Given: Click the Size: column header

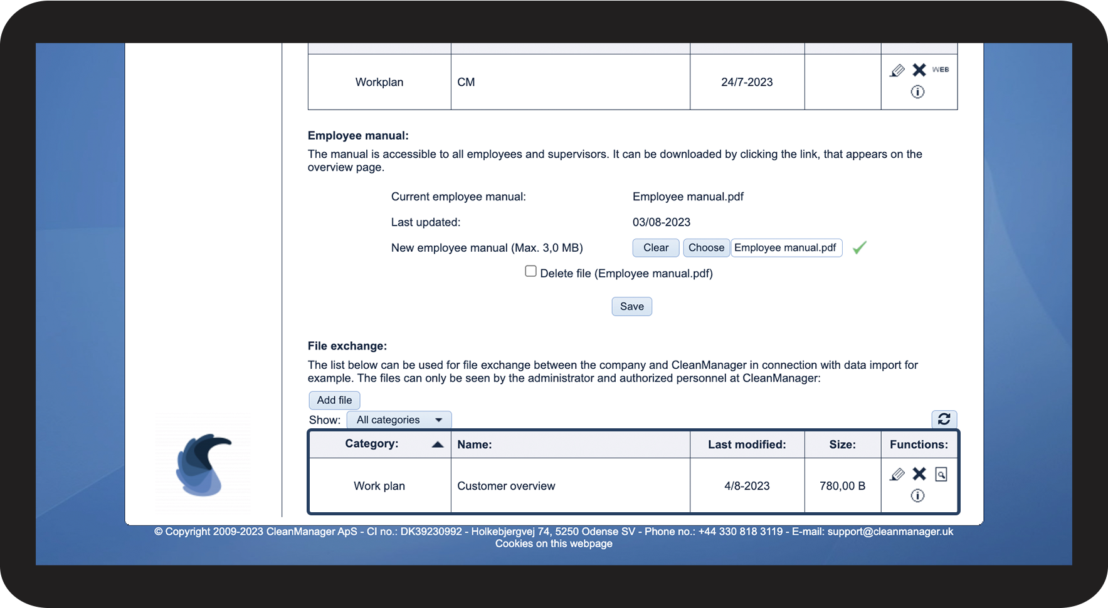Looking at the screenshot, I should [842, 445].
